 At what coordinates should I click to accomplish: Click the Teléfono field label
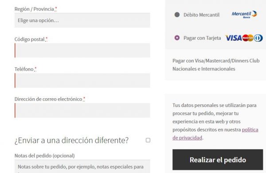pyautogui.click(x=24, y=69)
